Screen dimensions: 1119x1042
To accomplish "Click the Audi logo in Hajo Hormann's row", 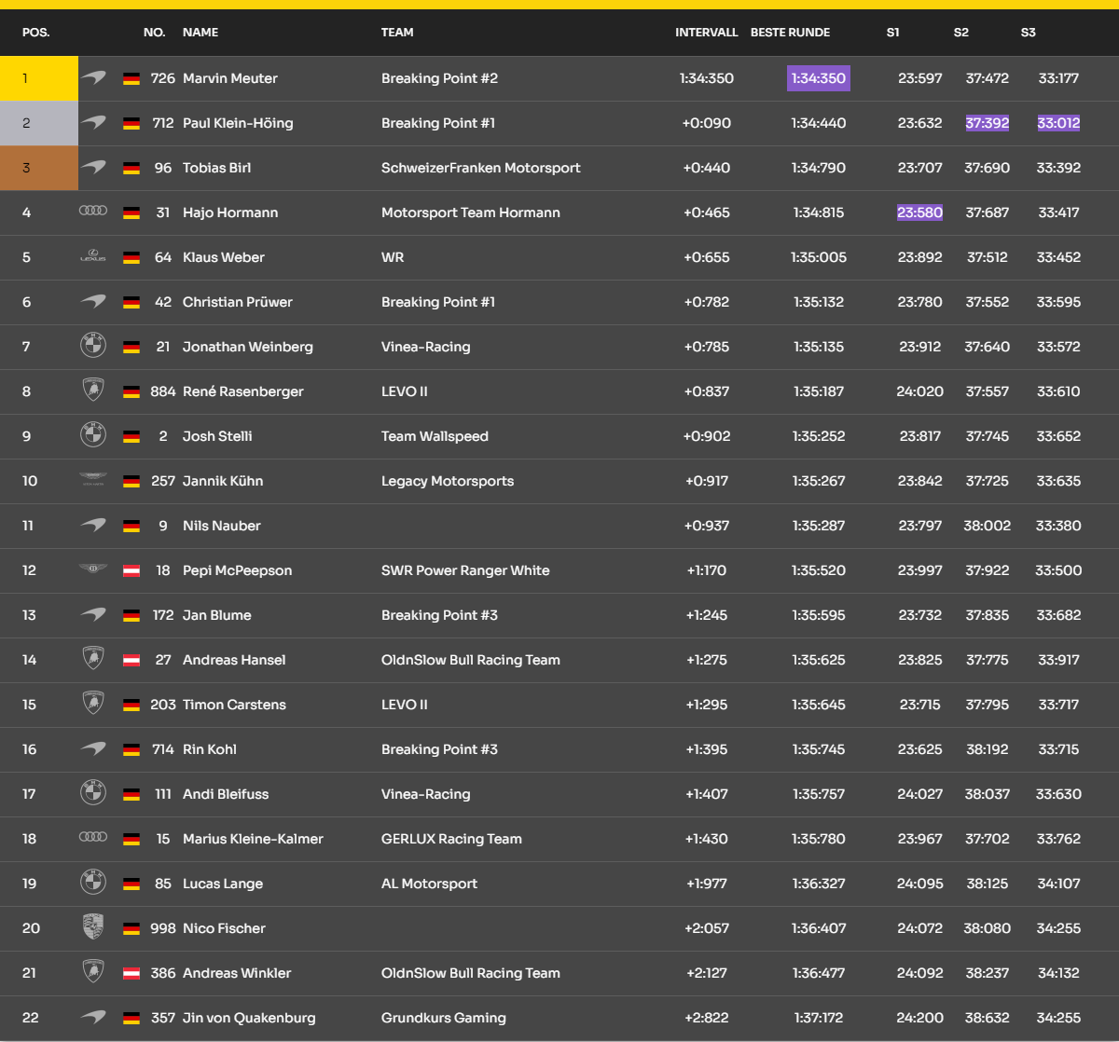I will (93, 212).
